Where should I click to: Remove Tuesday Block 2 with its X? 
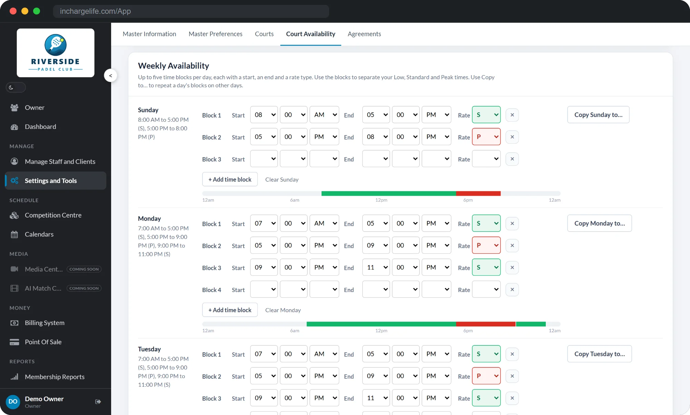512,376
